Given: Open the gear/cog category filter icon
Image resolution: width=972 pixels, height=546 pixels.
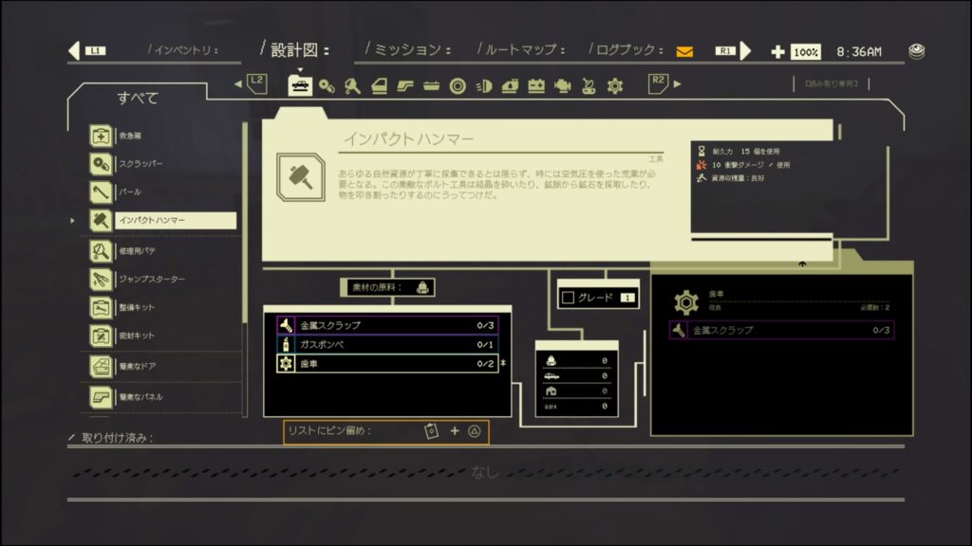Looking at the screenshot, I should [x=615, y=86].
